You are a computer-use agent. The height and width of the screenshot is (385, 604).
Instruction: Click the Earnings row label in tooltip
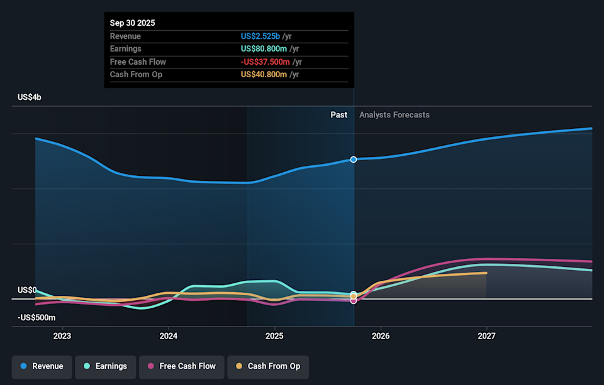coord(126,49)
